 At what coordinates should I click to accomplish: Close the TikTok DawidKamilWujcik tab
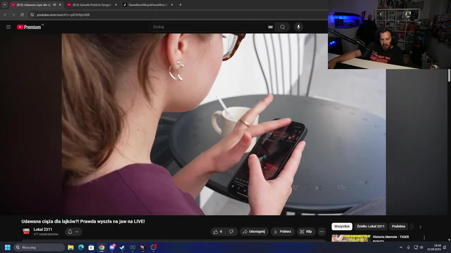click(x=172, y=5)
